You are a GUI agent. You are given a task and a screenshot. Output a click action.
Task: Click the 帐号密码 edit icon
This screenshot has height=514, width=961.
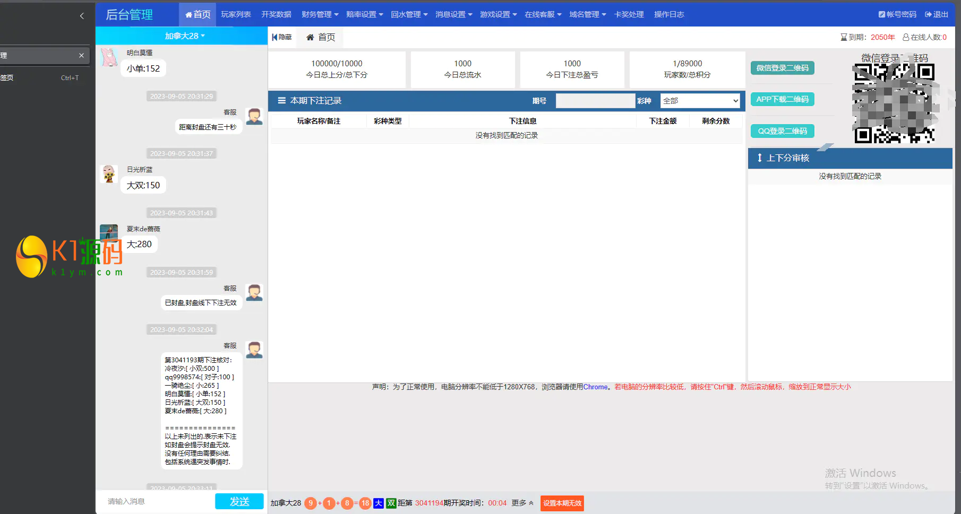click(x=881, y=15)
